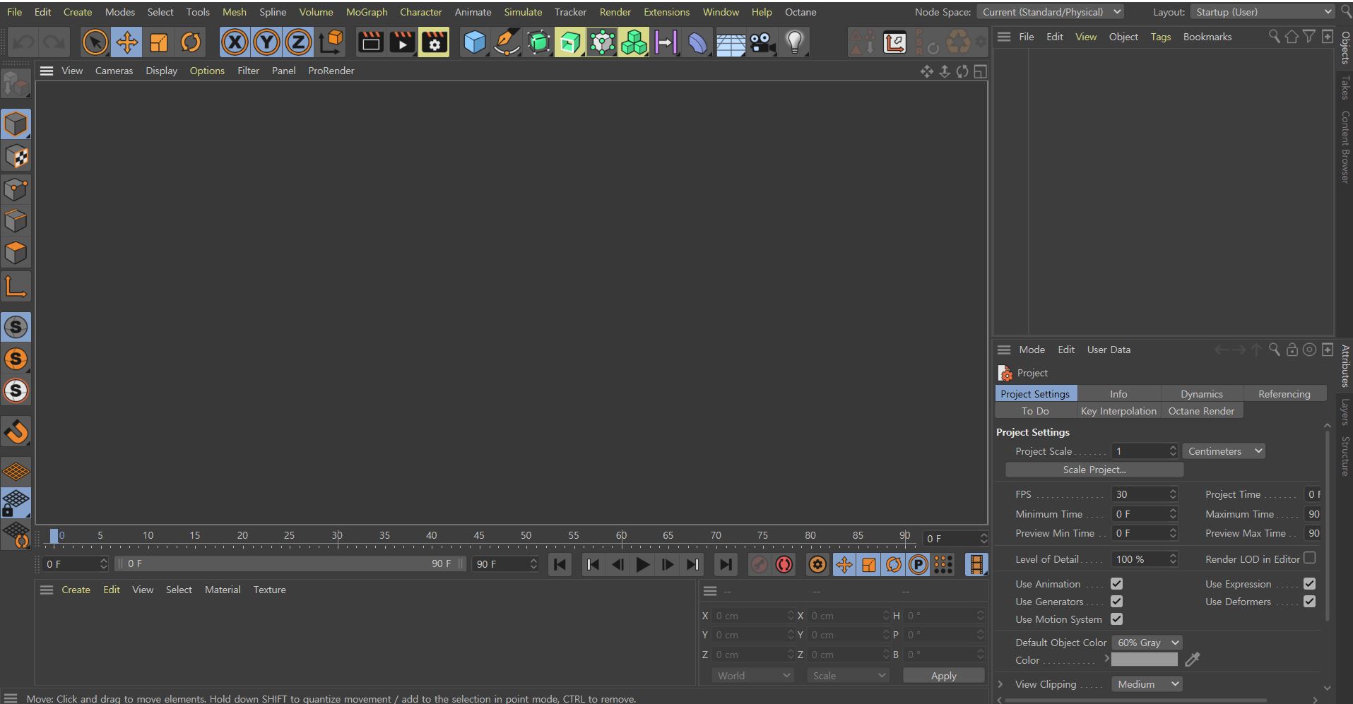Toggle X axis lock
1353x704 pixels.
click(x=235, y=42)
